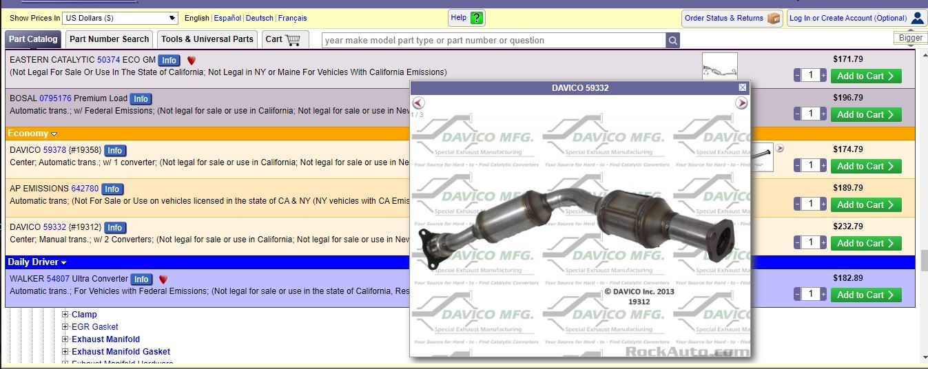The height and width of the screenshot is (369, 928).
Task: Collapse the Economy section arrow
Action: (54, 134)
